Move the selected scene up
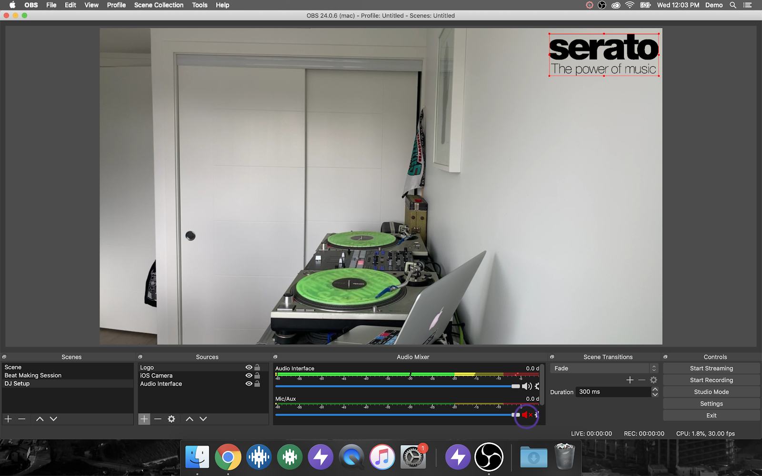 (40, 419)
